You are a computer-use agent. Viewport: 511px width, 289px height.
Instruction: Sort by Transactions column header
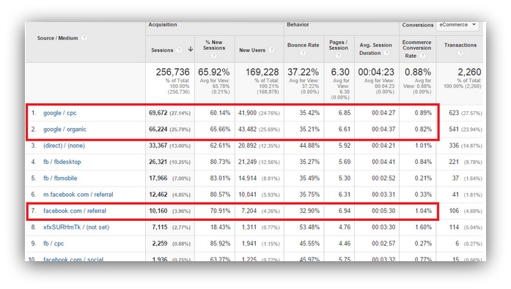click(x=460, y=45)
